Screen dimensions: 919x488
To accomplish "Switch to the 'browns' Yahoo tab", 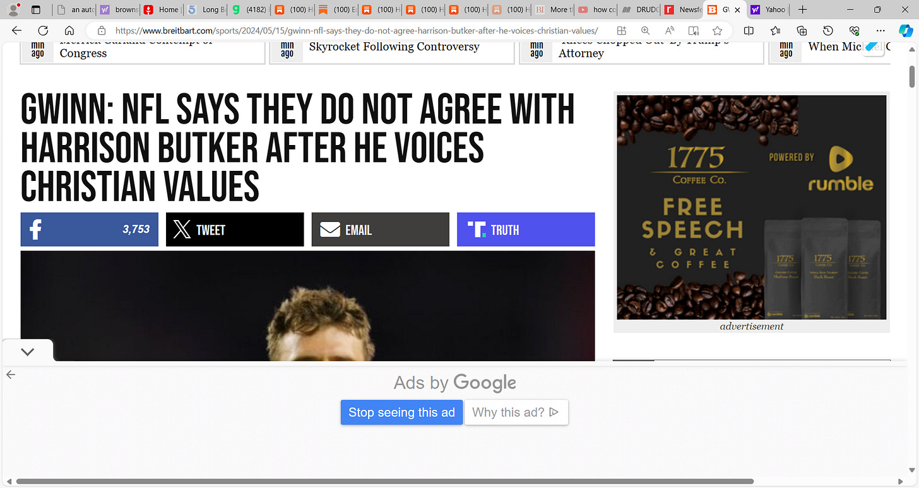I will point(118,9).
